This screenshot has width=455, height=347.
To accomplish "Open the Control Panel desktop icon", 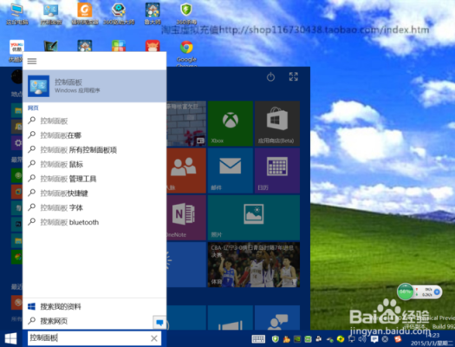I will click(51, 13).
